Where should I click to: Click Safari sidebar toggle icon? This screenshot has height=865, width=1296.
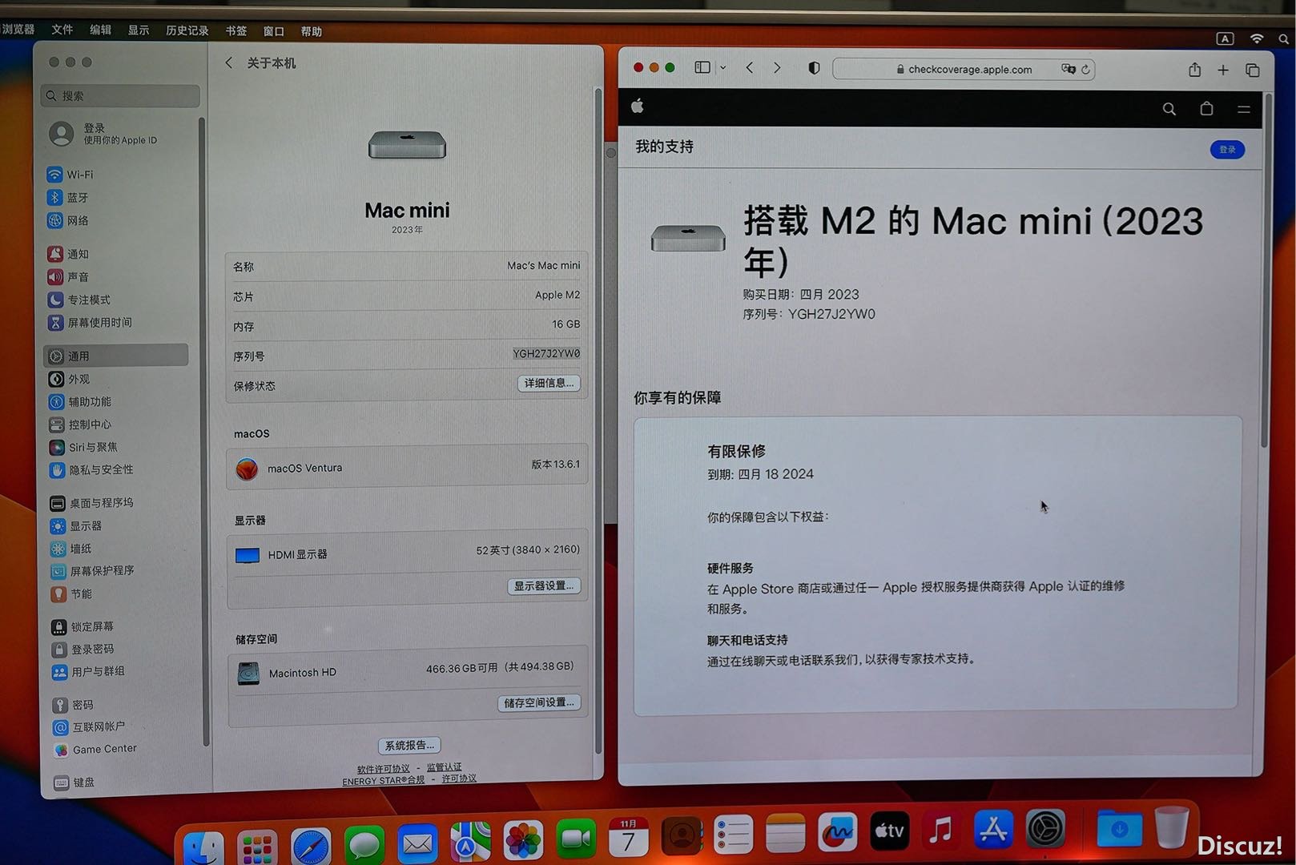pos(702,67)
